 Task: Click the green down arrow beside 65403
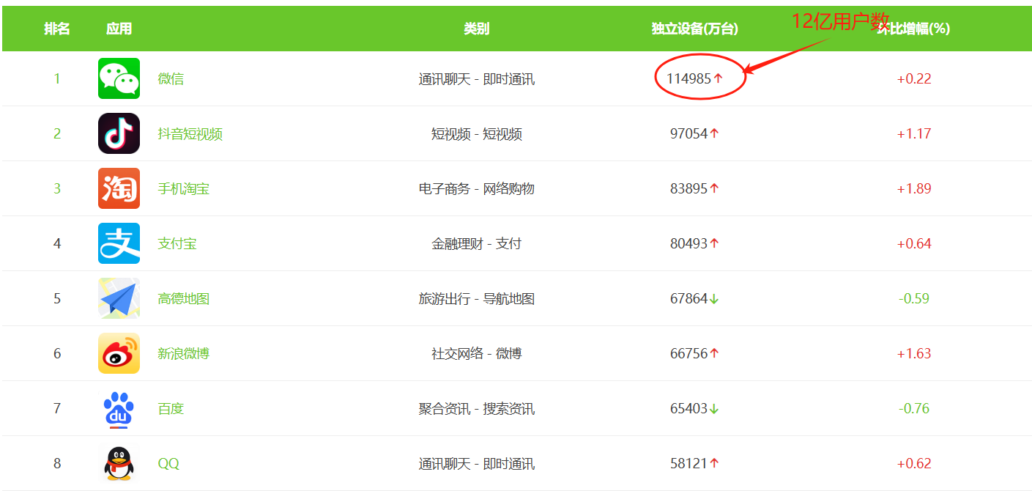tap(715, 409)
